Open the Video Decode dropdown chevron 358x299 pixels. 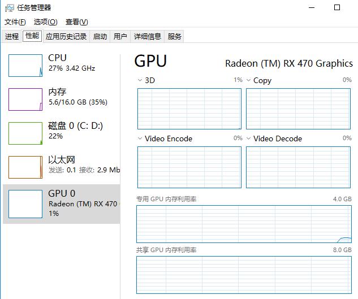[x=249, y=138]
